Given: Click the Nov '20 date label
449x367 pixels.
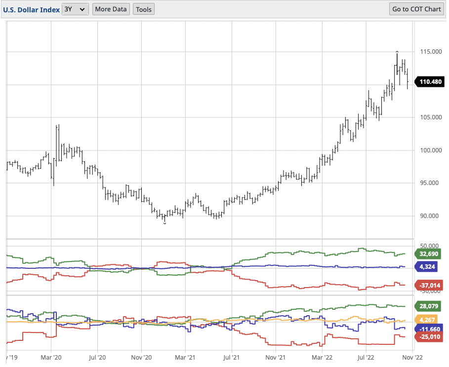Looking at the screenshot, I should pyautogui.click(x=141, y=357).
